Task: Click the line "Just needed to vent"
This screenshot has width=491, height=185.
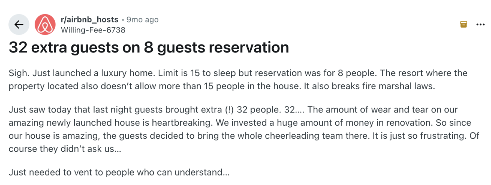Action: (119, 172)
